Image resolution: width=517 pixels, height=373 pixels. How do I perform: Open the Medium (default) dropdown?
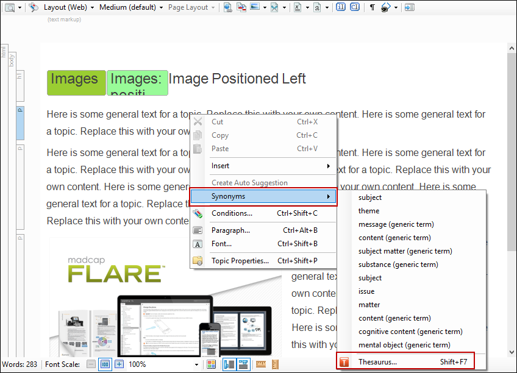[x=131, y=7]
